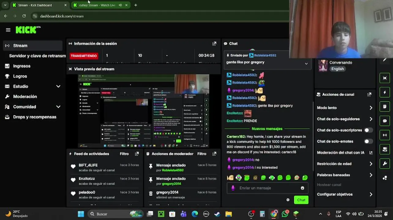Open Configurar objetivos options
This screenshot has height=220, width=393.
point(345,194)
